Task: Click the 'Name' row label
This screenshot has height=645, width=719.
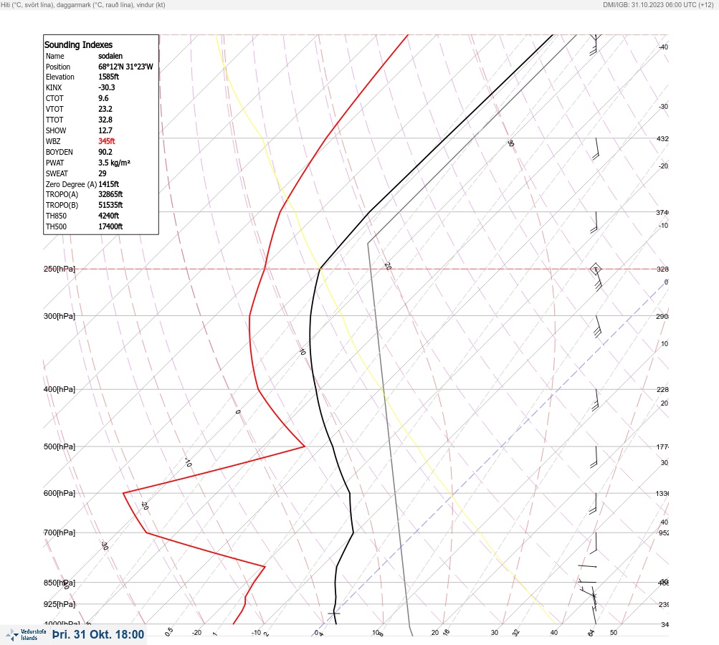Action: (55, 56)
